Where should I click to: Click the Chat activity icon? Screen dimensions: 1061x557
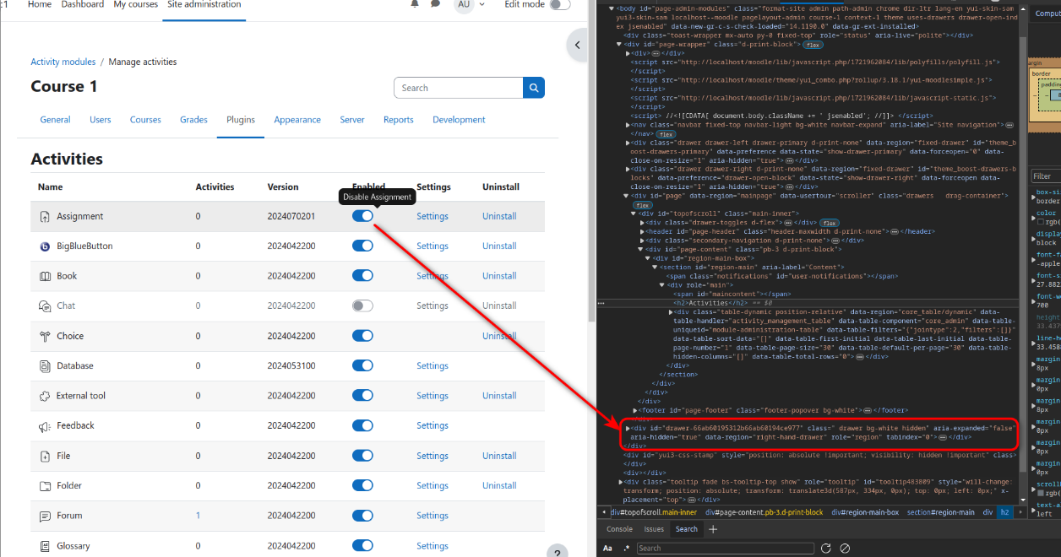click(45, 306)
